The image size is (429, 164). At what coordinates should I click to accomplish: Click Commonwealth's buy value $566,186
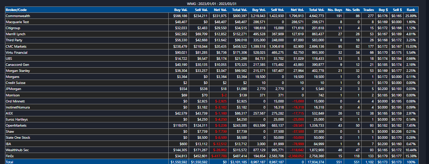coord(180,16)
